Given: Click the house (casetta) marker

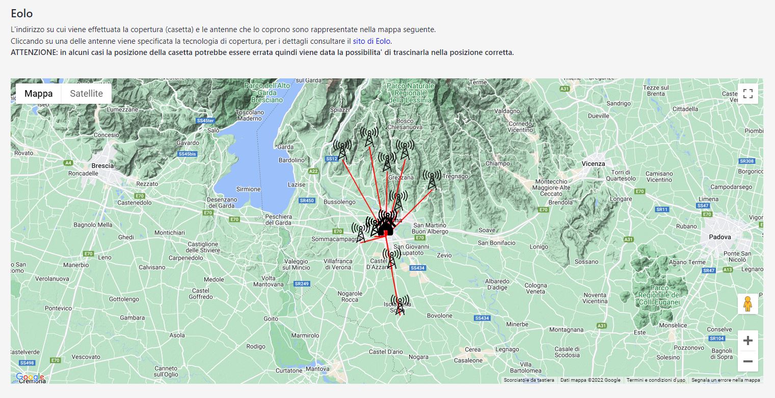Looking at the screenshot, I should pos(386,228).
